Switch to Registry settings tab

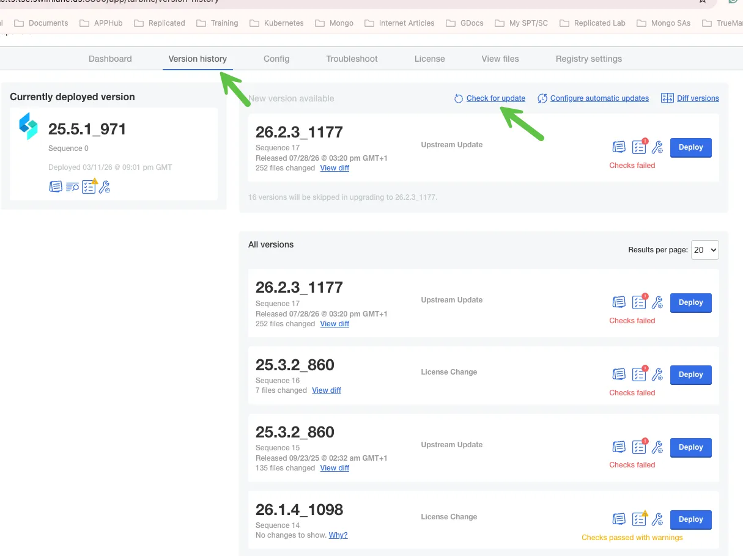coord(589,59)
